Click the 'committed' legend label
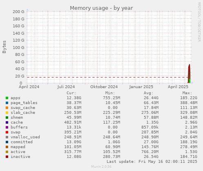Viewport: 203px width, 171px height. (22, 142)
